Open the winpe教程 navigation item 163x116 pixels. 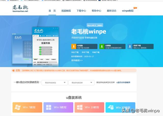tap(128, 11)
